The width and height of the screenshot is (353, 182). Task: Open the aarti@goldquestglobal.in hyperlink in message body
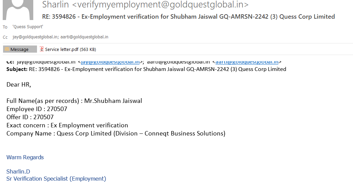tap(247, 62)
